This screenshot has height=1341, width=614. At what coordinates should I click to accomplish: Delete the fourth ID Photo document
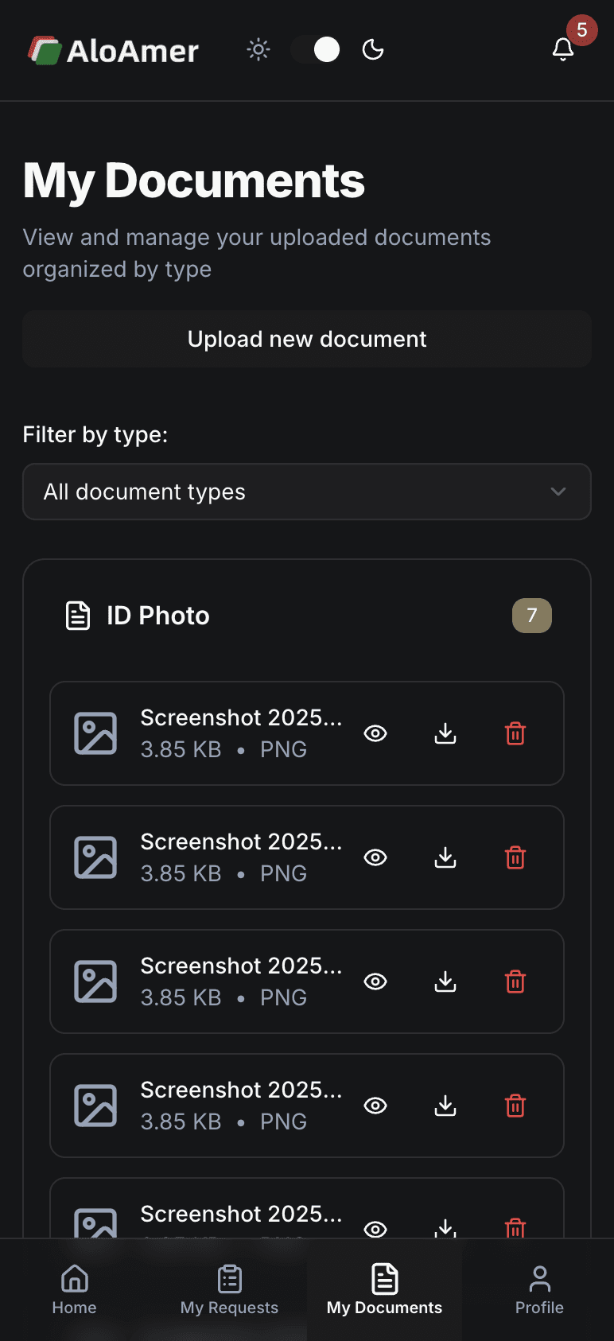point(515,1106)
